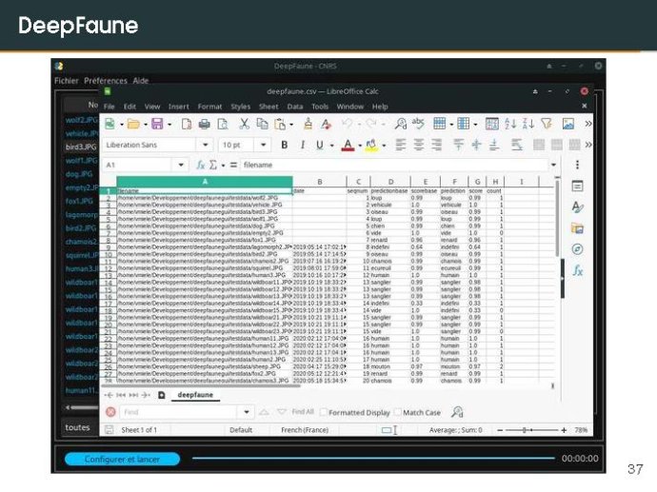Viewport: 657px width, 492px height.
Task: Click the Align Right icon
Action: tap(436, 145)
